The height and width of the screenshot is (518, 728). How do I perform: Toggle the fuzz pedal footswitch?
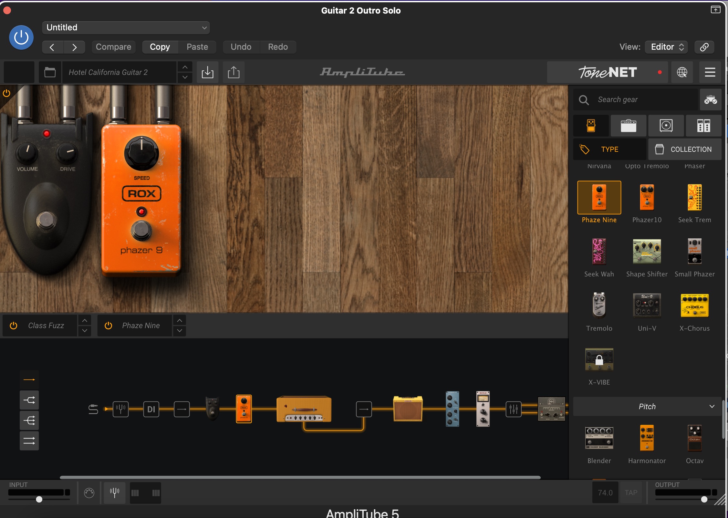[47, 221]
